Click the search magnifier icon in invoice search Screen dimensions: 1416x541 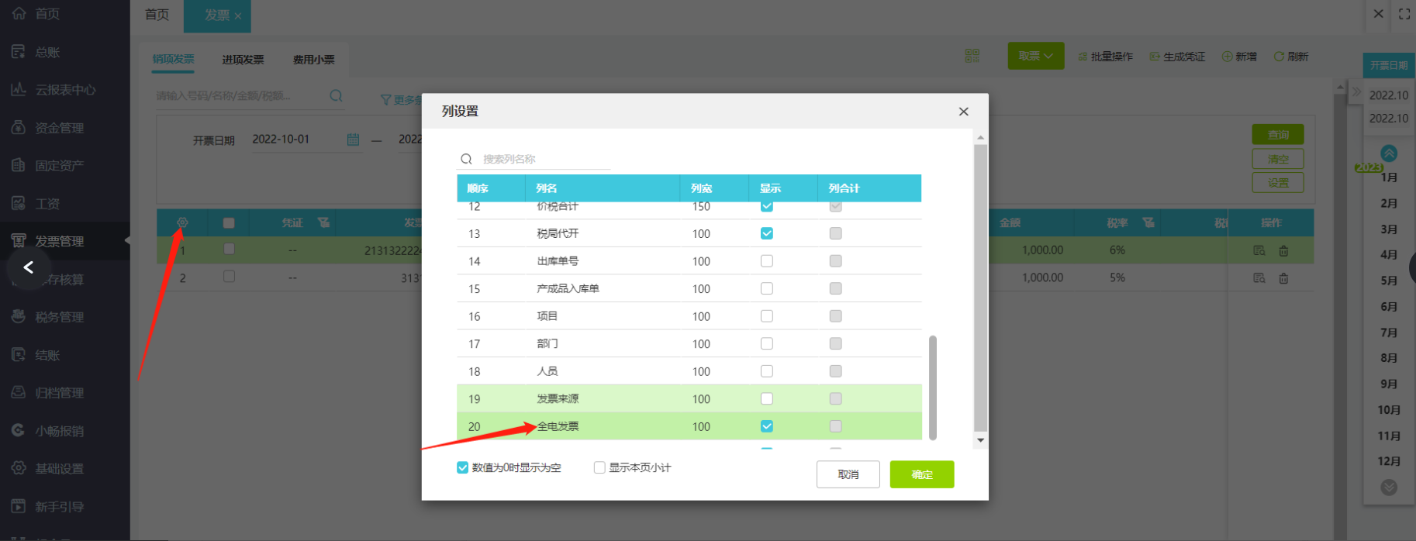pos(336,95)
